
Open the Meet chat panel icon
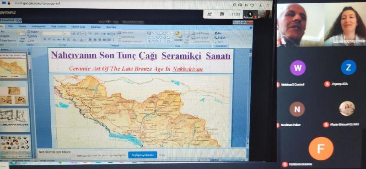coord(222,14)
